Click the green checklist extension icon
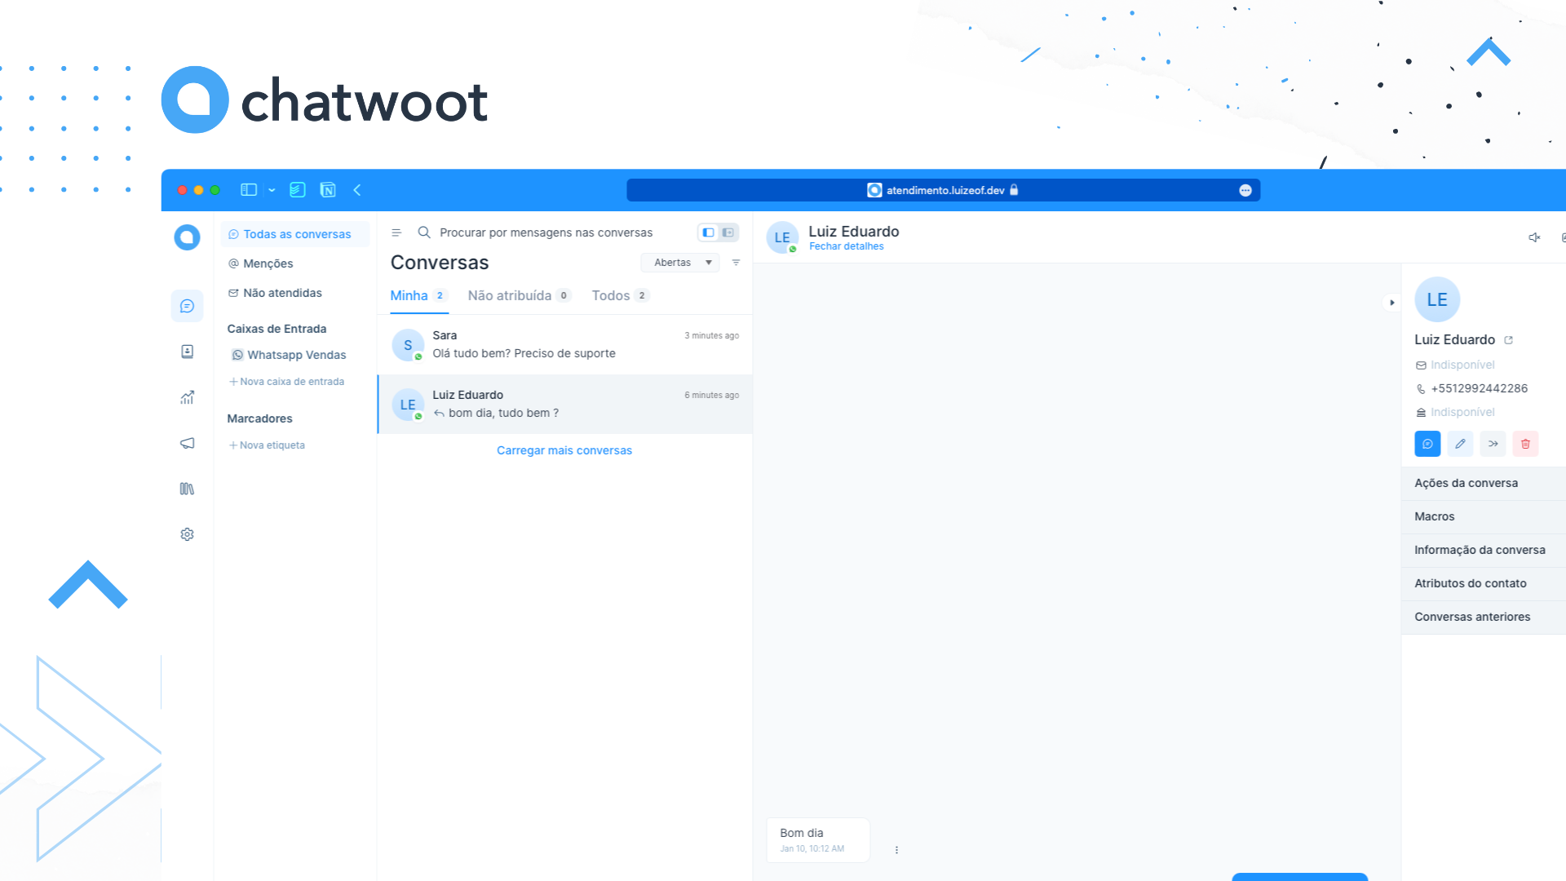The image size is (1566, 881). (x=298, y=190)
